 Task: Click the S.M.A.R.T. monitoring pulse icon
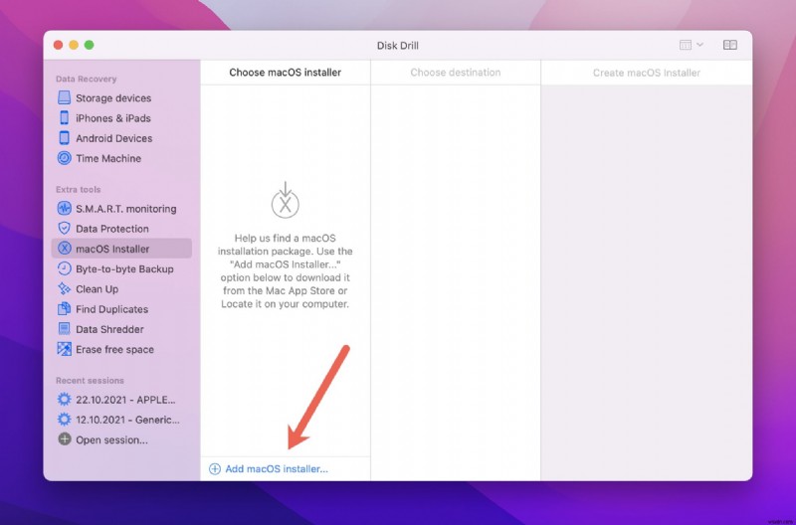64,209
